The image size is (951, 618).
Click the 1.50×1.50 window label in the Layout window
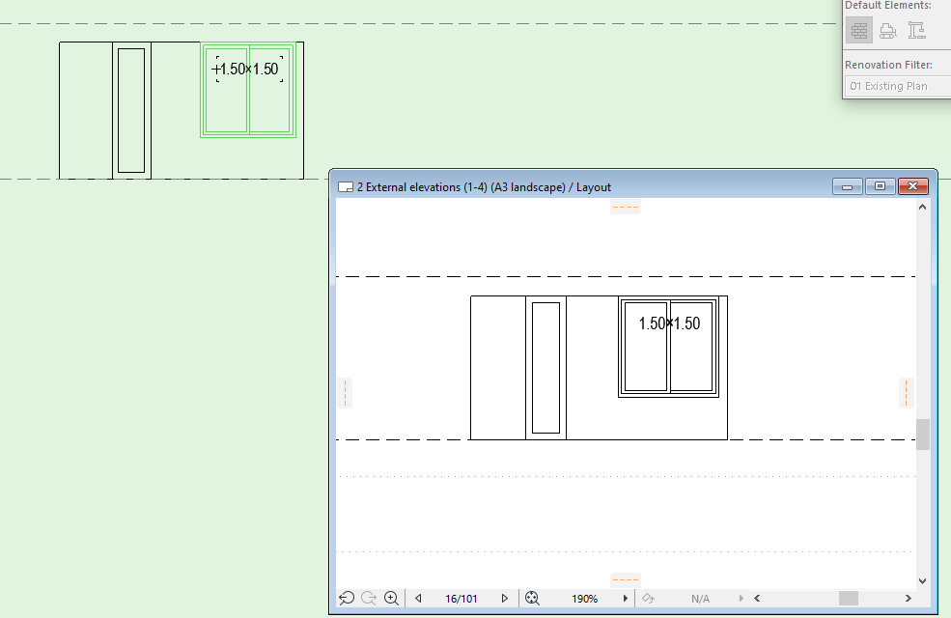[669, 323]
